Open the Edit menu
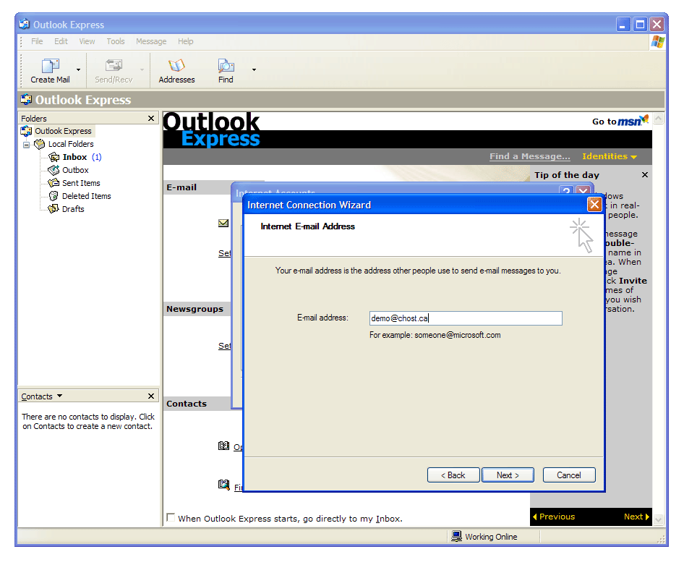The width and height of the screenshot is (684, 565). click(61, 41)
